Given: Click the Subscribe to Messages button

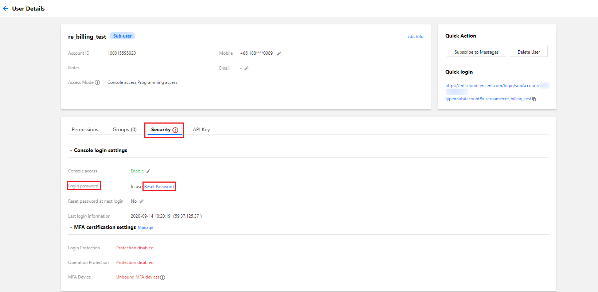Looking at the screenshot, I should (476, 52).
